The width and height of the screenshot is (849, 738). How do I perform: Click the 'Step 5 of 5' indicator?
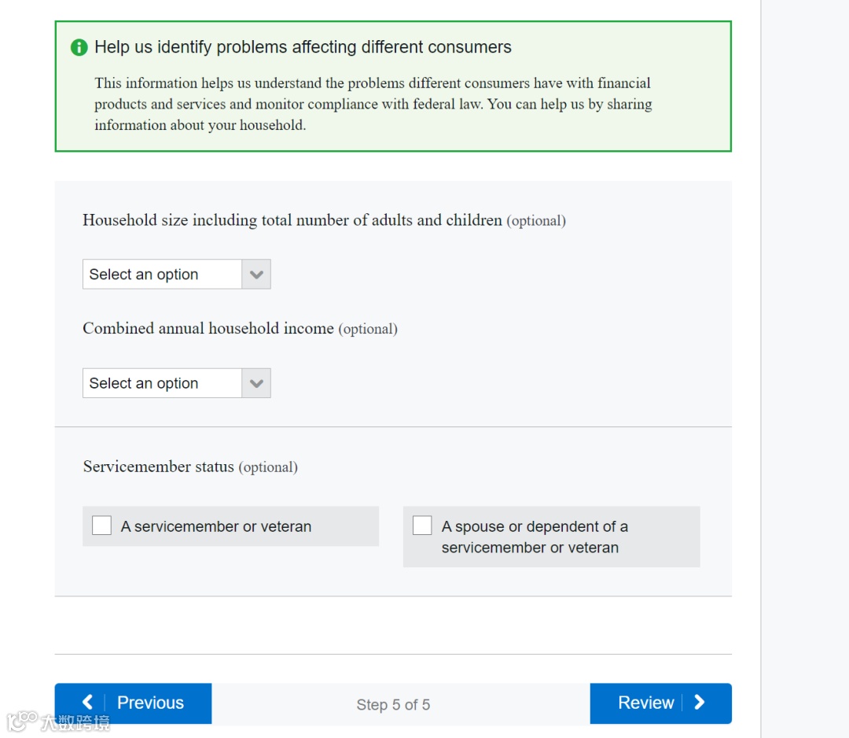[393, 705]
